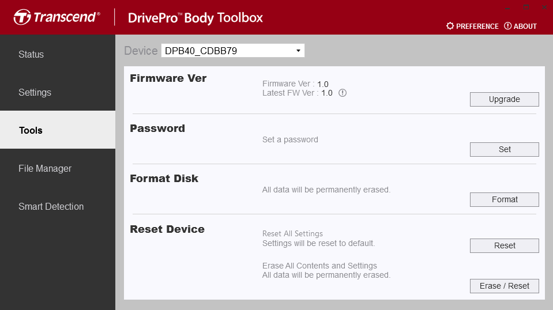Click the 'Password' section heading
Image resolution: width=553 pixels, height=310 pixels.
[x=157, y=128]
